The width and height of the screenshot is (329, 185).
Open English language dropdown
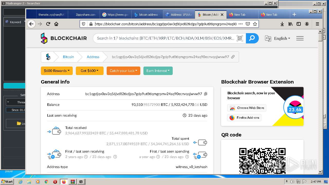tap(282, 38)
